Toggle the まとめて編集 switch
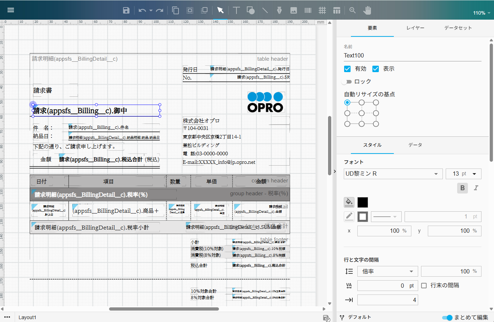Image resolution: width=494 pixels, height=322 pixels. [447, 318]
